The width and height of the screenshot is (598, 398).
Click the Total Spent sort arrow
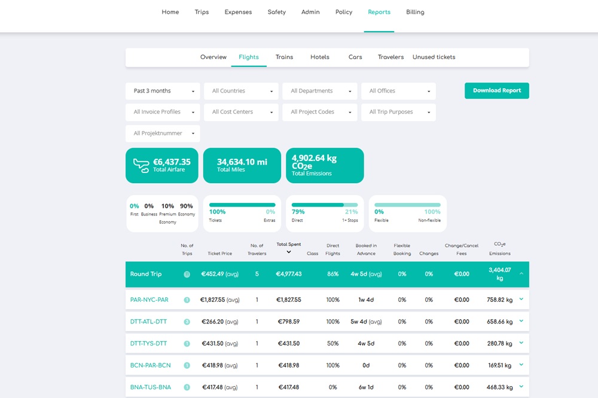pos(289,252)
